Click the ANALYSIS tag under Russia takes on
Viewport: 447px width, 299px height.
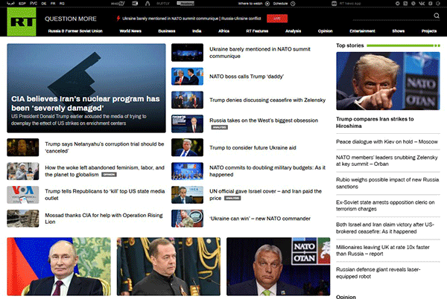tap(220, 127)
